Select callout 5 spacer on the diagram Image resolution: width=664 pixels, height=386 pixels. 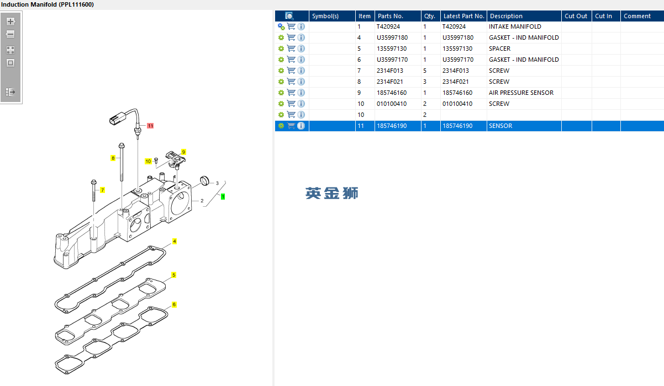pyautogui.click(x=173, y=275)
